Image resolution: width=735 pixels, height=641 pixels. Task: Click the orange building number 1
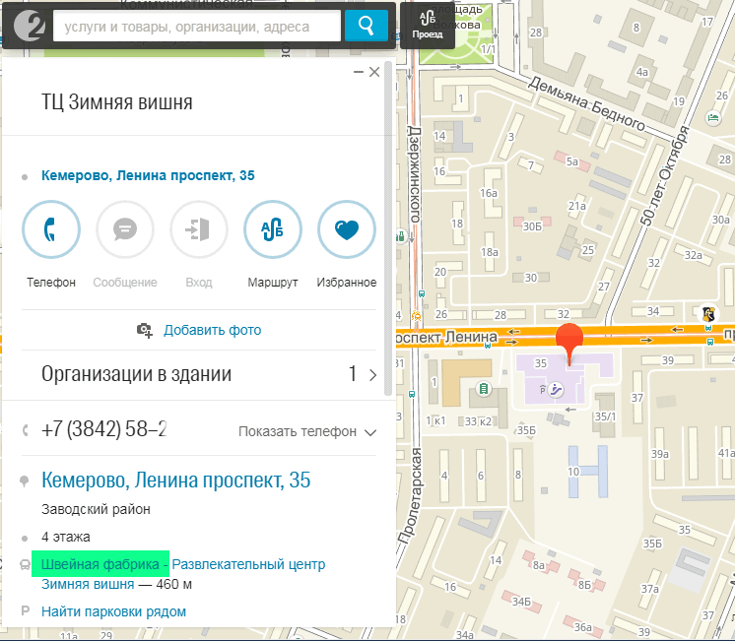pyautogui.click(x=466, y=383)
